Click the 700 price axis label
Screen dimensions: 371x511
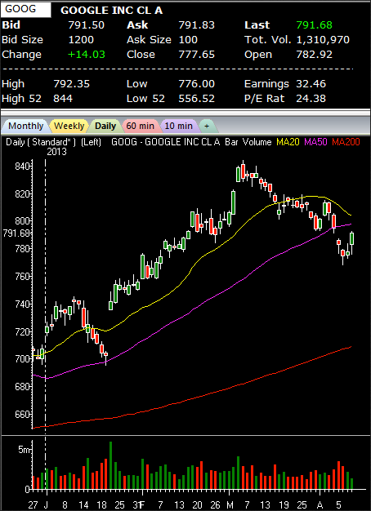click(x=21, y=359)
